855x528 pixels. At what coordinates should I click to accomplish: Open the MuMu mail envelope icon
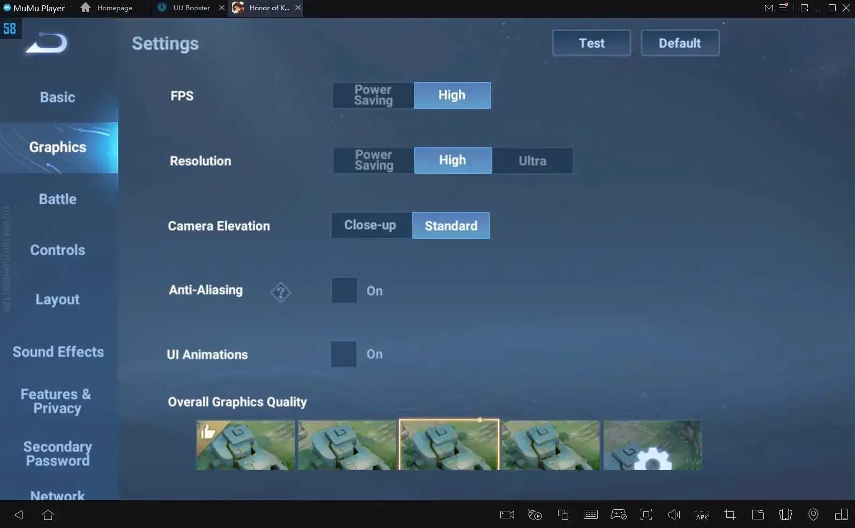coord(769,8)
